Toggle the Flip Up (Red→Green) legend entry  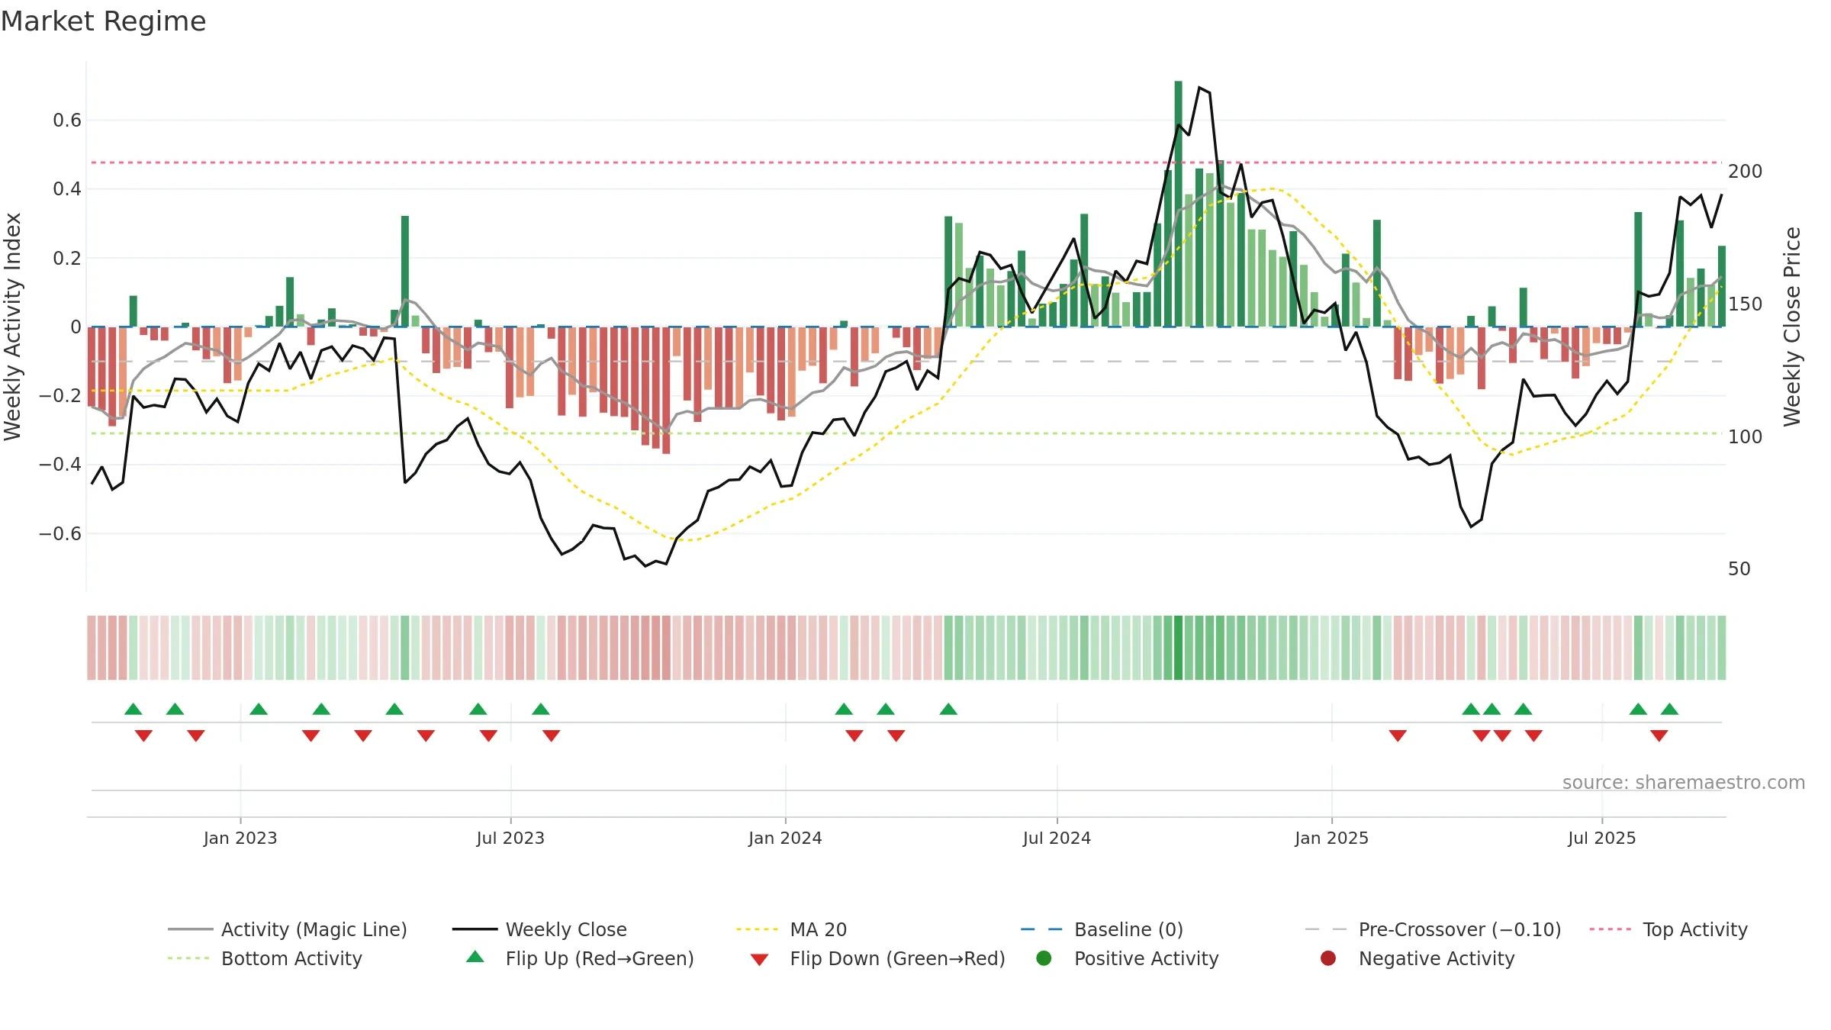[x=580, y=958]
